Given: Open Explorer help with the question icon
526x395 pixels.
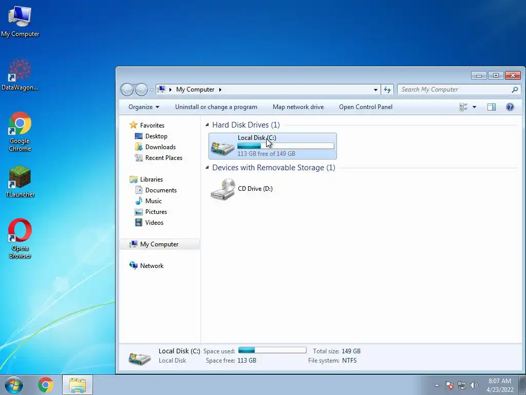Looking at the screenshot, I should (510, 107).
